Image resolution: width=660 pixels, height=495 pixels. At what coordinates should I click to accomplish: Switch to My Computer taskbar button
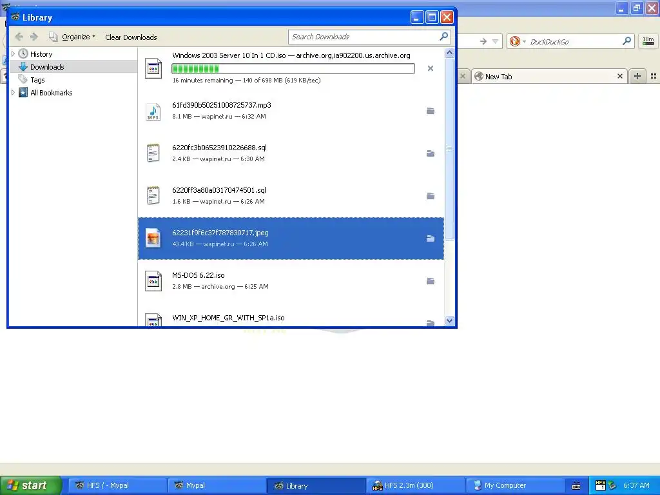[515, 485]
